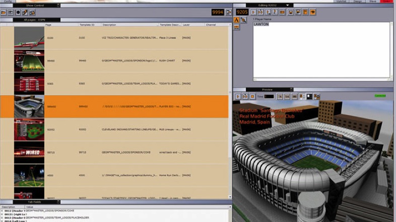
Task: Open the Config tab
Action: (x=8, y=2)
